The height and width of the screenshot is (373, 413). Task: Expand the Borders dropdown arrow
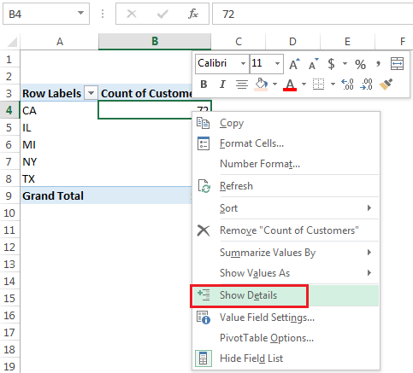point(333,85)
